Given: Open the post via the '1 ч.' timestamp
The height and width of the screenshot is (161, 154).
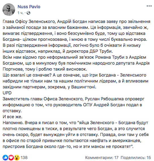Looking at the screenshot, I should 20,13.
